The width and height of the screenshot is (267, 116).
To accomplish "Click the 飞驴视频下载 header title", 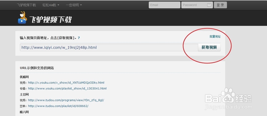I will pyautogui.click(x=50, y=20).
